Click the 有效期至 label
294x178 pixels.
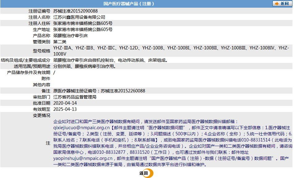coord(42,109)
